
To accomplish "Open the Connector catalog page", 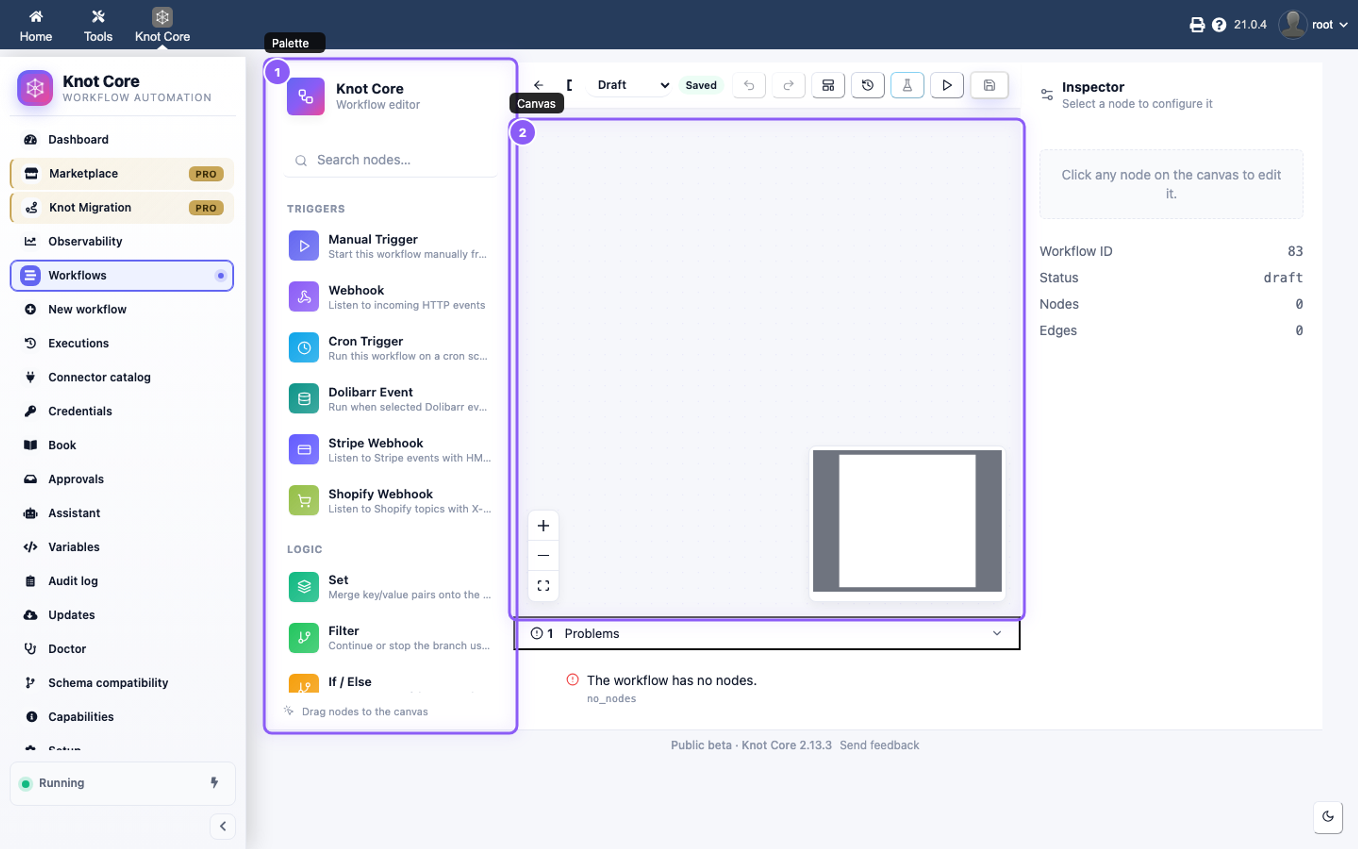I will pos(122,377).
